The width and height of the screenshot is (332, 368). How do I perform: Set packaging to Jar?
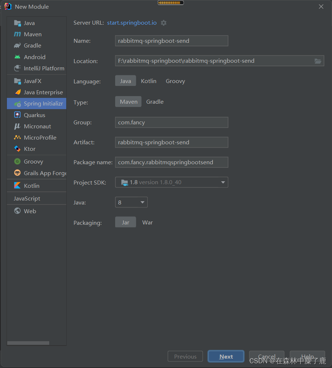126,222
